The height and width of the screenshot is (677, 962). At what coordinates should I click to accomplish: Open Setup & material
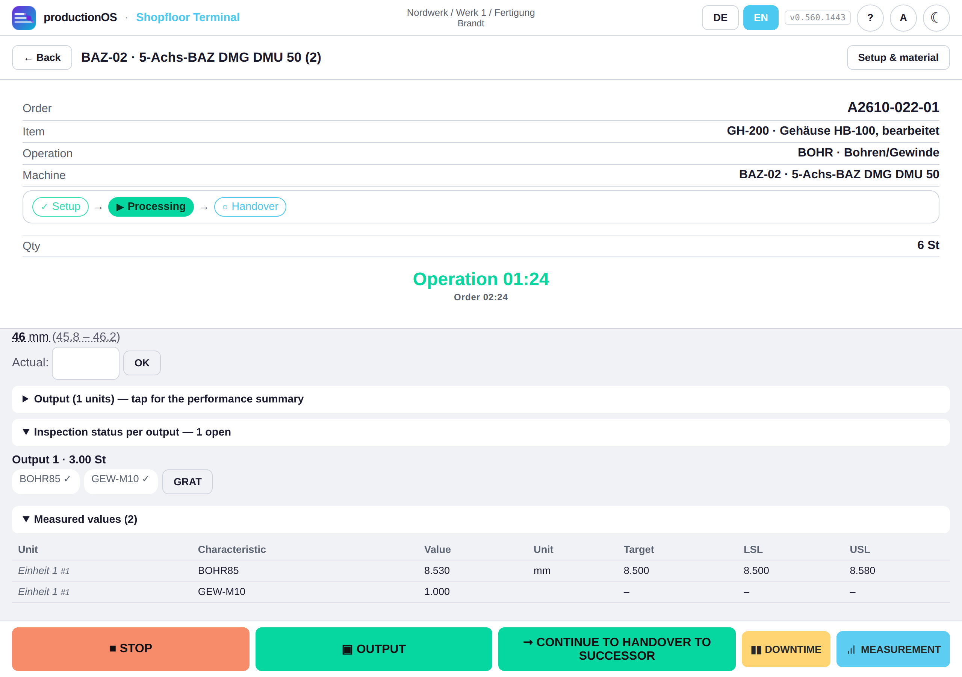pyautogui.click(x=898, y=58)
